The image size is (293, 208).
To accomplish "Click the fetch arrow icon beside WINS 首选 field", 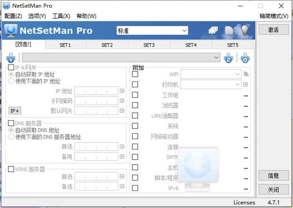I will point(122,176).
